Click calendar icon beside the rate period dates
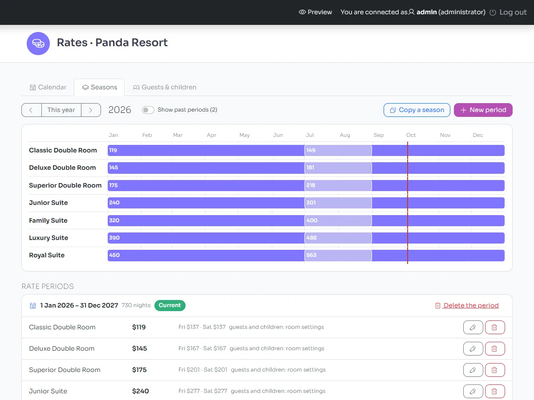534x400 pixels. (x=33, y=305)
